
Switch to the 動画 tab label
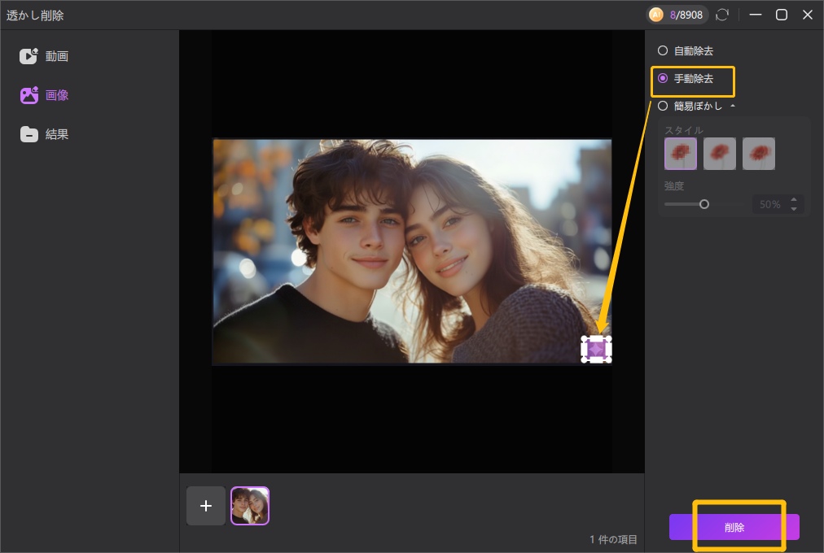57,56
